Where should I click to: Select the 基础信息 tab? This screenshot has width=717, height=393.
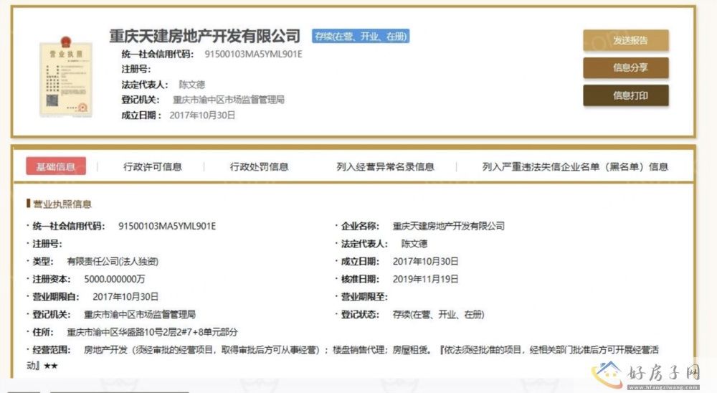55,166
